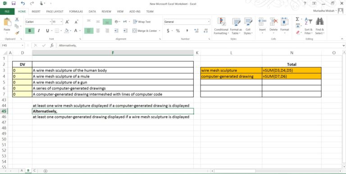Viewport: 346px width, 174px height.
Task: Switch to DATA tab
Action: click(x=92, y=11)
